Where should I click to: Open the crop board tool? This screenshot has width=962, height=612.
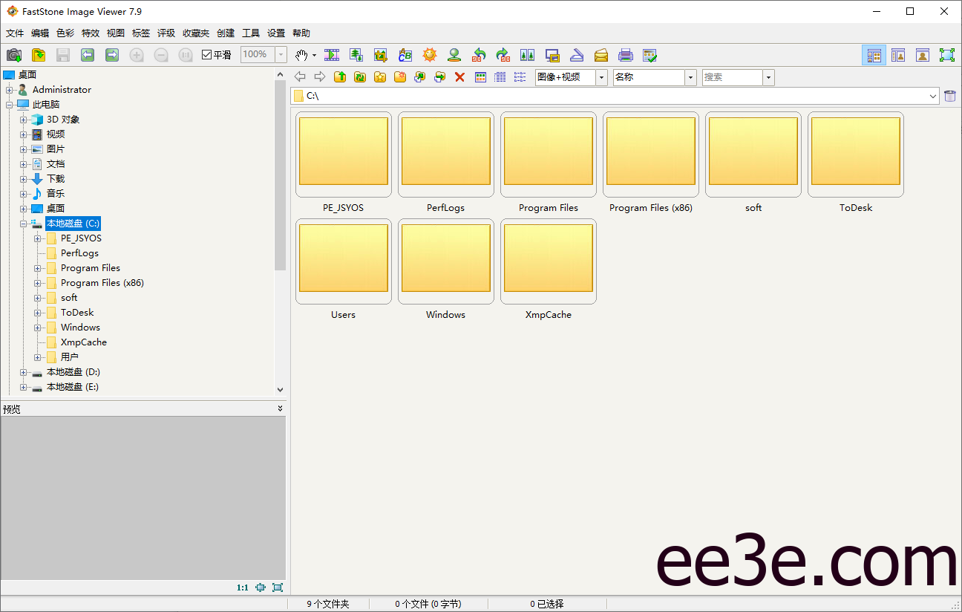click(x=380, y=55)
